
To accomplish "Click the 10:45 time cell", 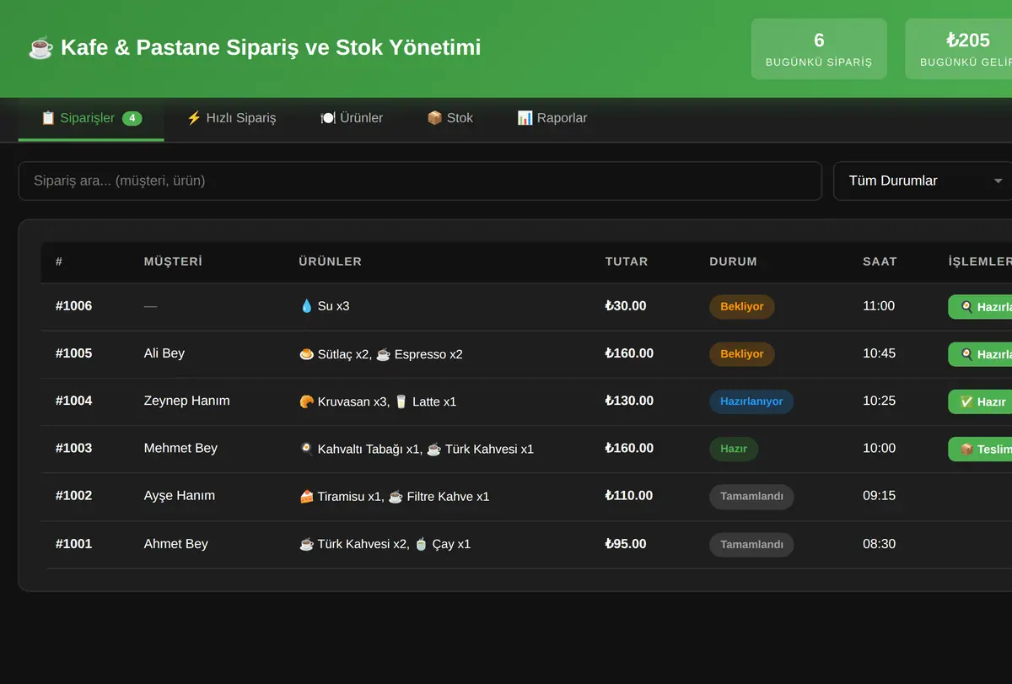I will click(879, 353).
